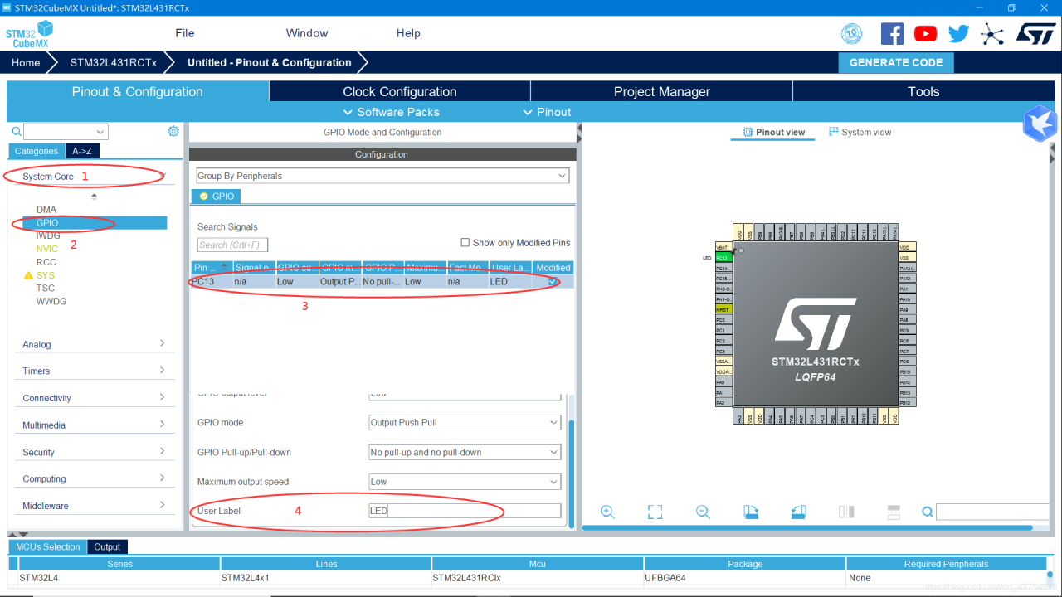Switch to the A->Z tab
Image resolution: width=1062 pixels, height=597 pixels.
point(82,151)
